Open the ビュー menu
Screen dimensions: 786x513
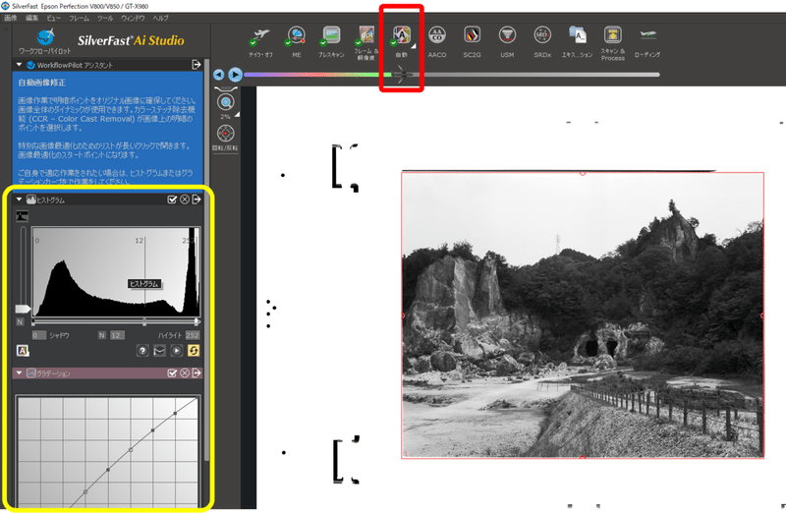[x=54, y=18]
